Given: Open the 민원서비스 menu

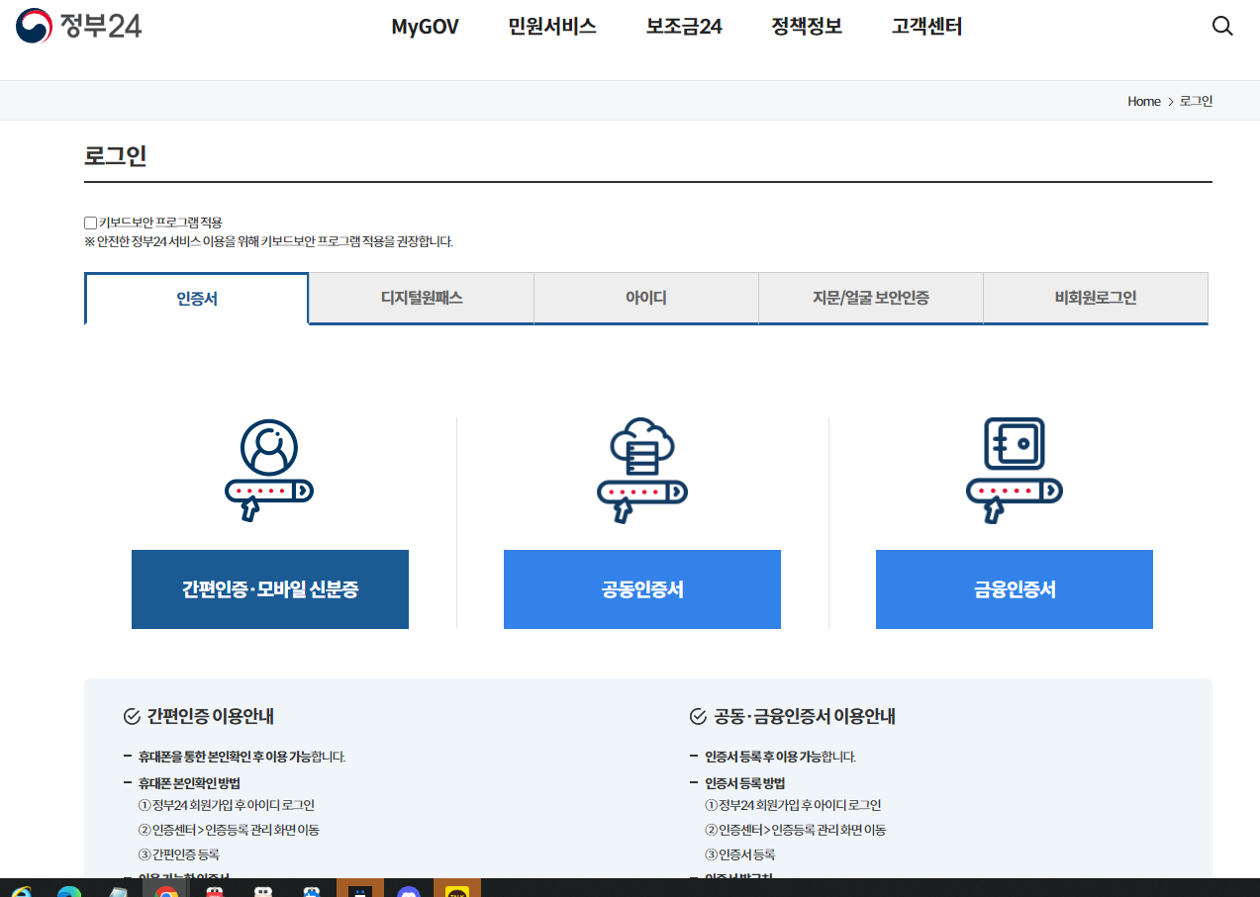Looking at the screenshot, I should click(x=552, y=27).
